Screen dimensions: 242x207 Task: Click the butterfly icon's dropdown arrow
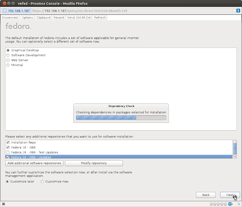pos(233,204)
